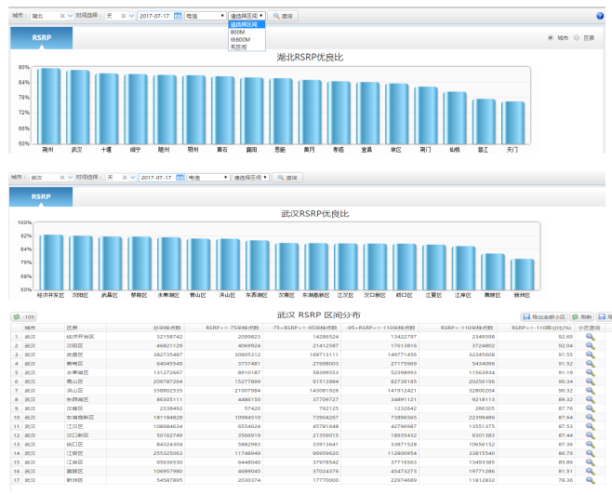Click the cell-query magnifier for the row with 87.76

tap(590, 408)
